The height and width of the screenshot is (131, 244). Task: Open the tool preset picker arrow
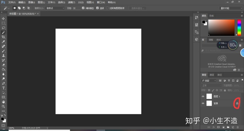(x=9, y=8)
